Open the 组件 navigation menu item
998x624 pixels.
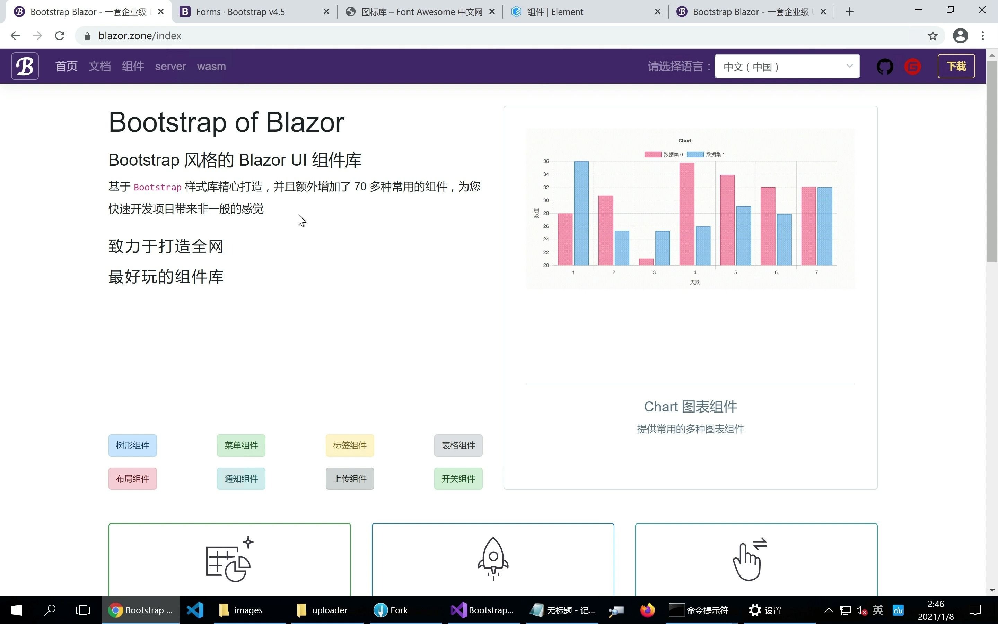[x=132, y=66]
